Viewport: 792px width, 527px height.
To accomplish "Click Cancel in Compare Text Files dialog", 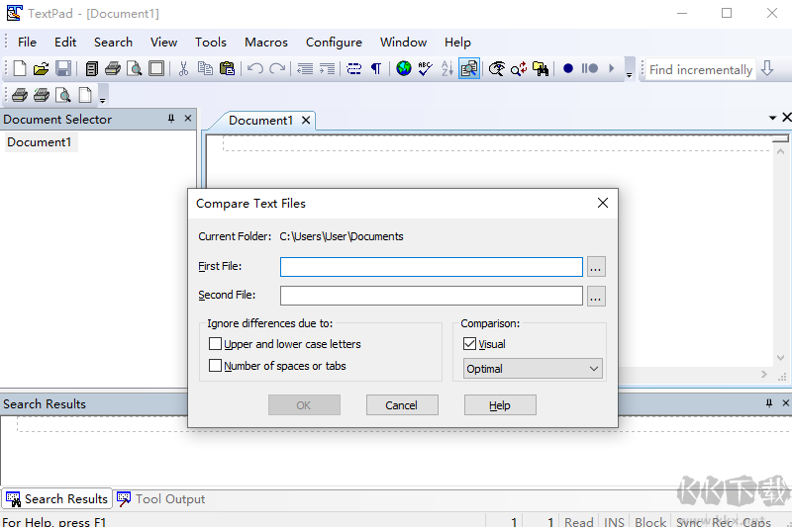I will click(402, 405).
